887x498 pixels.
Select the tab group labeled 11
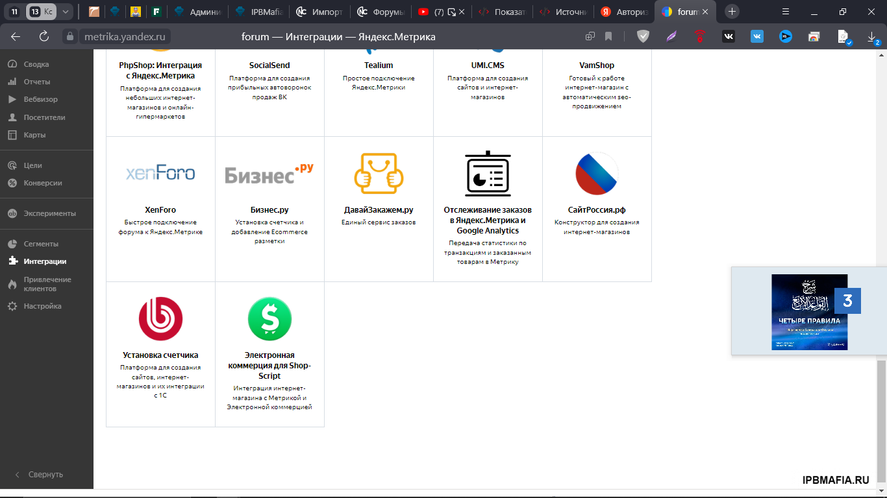14,12
